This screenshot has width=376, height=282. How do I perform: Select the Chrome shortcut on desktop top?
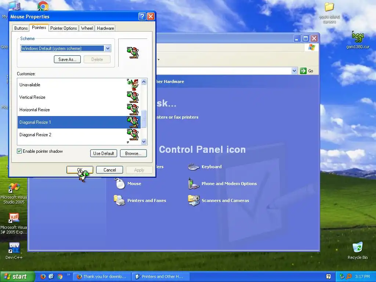43,6
